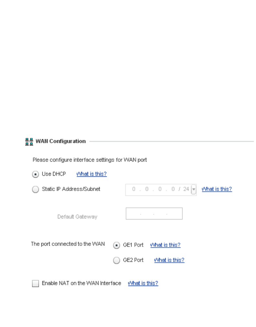Choose the GE1 Port radio button
Image resolution: width=256 pixels, height=327 pixels.
pos(116,245)
